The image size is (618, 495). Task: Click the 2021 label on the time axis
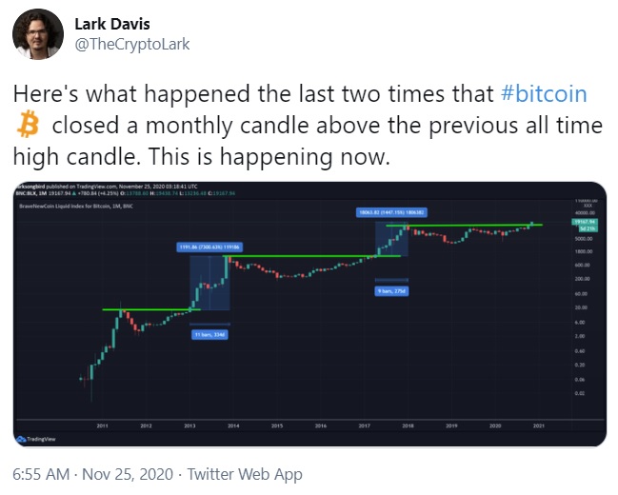(x=538, y=426)
